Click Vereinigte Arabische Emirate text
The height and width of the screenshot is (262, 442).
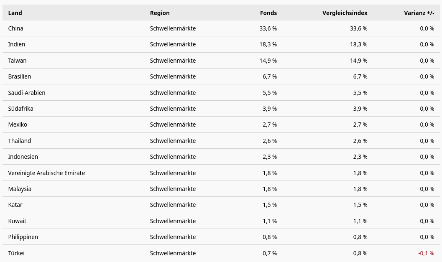[x=46, y=173]
